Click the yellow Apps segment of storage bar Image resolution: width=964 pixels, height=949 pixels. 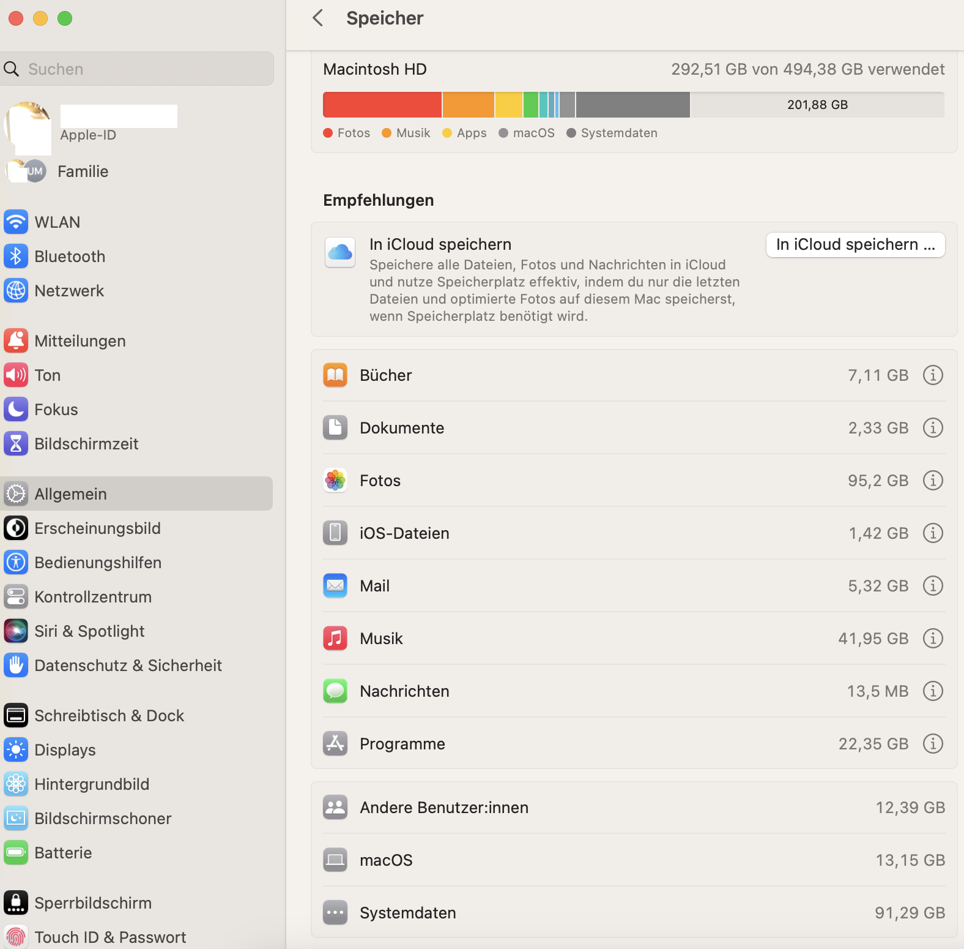[x=509, y=105]
